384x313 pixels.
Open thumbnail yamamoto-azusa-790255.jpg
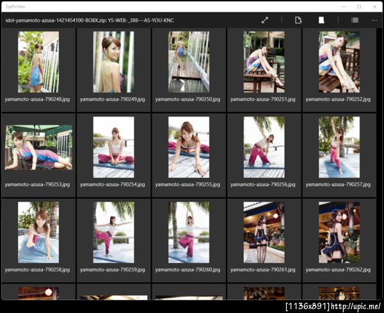click(x=189, y=147)
